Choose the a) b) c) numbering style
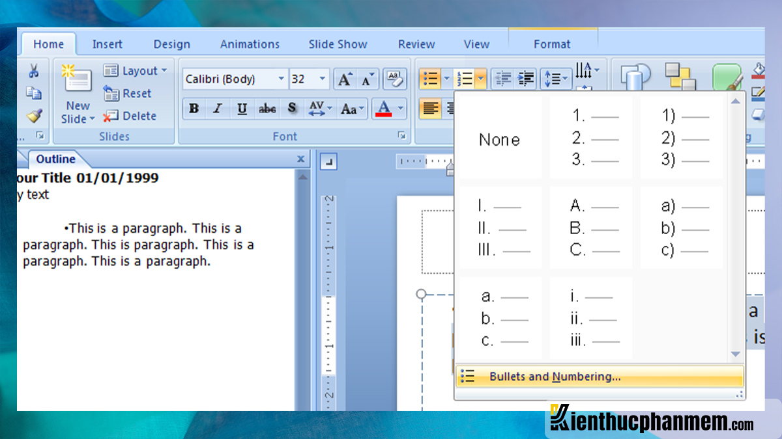 pyautogui.click(x=681, y=228)
